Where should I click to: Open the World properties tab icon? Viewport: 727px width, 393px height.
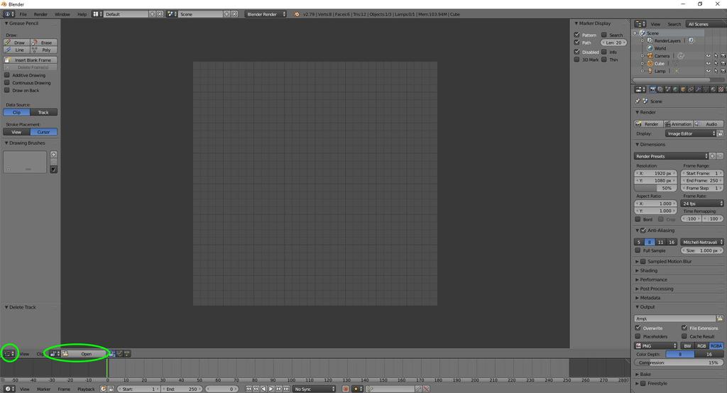pyautogui.click(x=676, y=89)
